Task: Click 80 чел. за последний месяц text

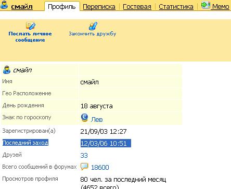Action: click(123, 180)
